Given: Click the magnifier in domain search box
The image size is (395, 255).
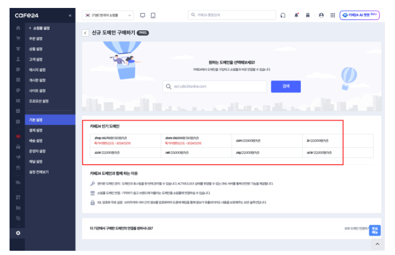Looking at the screenshot, I should (x=168, y=86).
